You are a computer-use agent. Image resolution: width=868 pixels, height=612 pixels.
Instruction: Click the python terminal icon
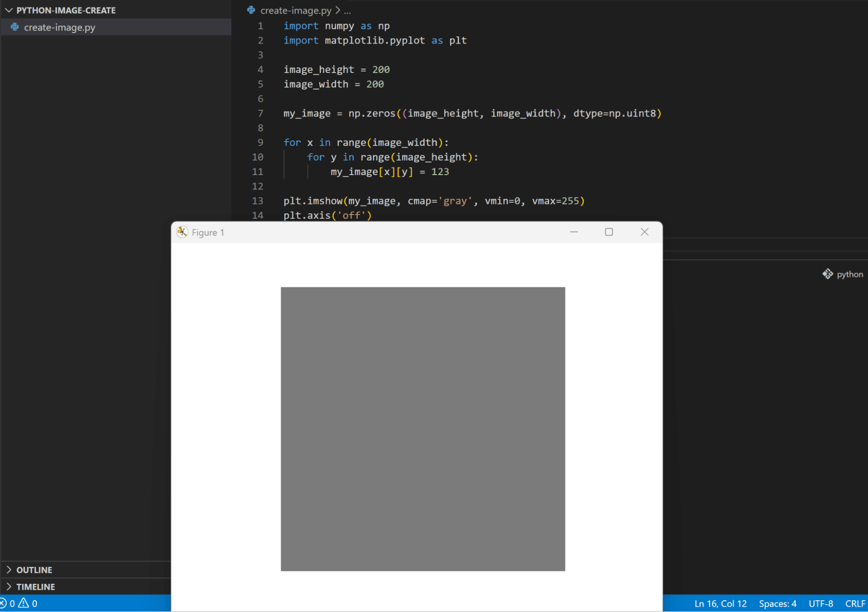(828, 274)
